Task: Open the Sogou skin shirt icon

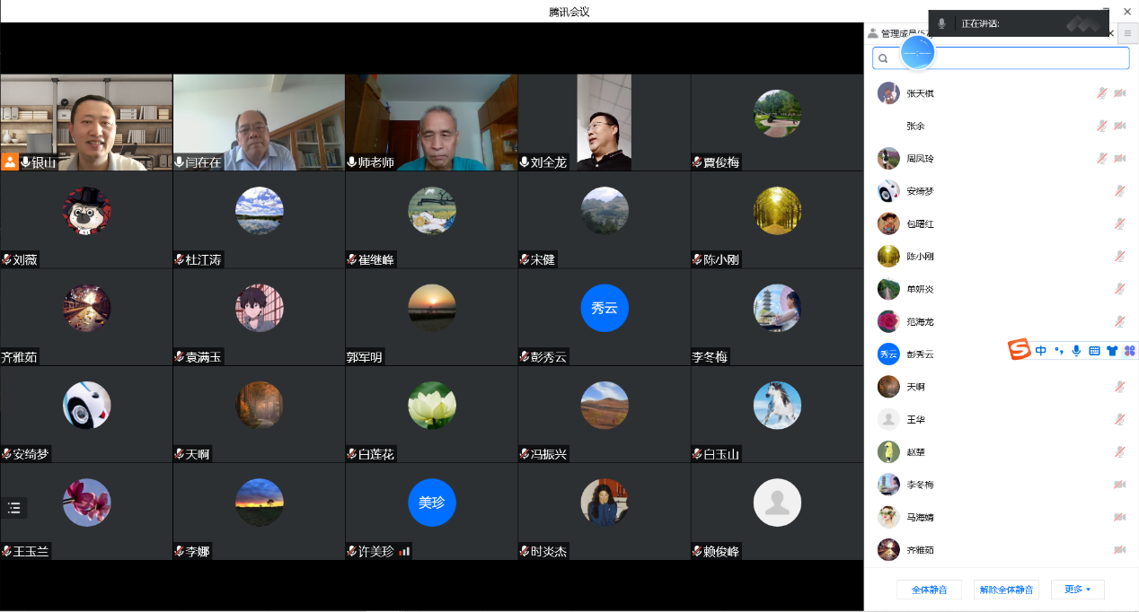Action: (x=1112, y=351)
